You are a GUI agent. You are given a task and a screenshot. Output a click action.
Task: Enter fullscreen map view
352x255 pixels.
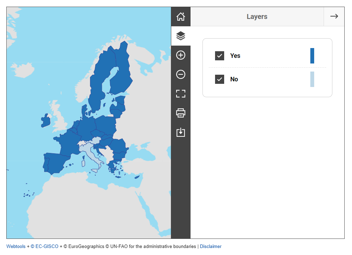[181, 94]
